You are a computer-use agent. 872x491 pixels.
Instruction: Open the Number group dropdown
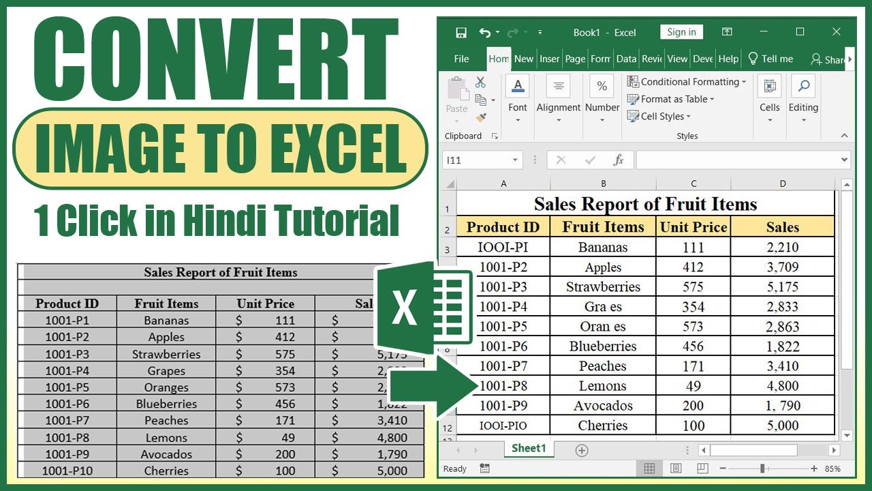(602, 100)
